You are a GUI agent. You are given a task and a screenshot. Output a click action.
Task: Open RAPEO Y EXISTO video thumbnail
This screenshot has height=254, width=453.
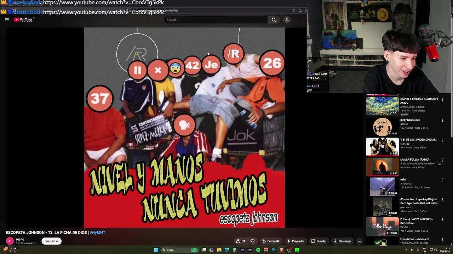coord(382,106)
